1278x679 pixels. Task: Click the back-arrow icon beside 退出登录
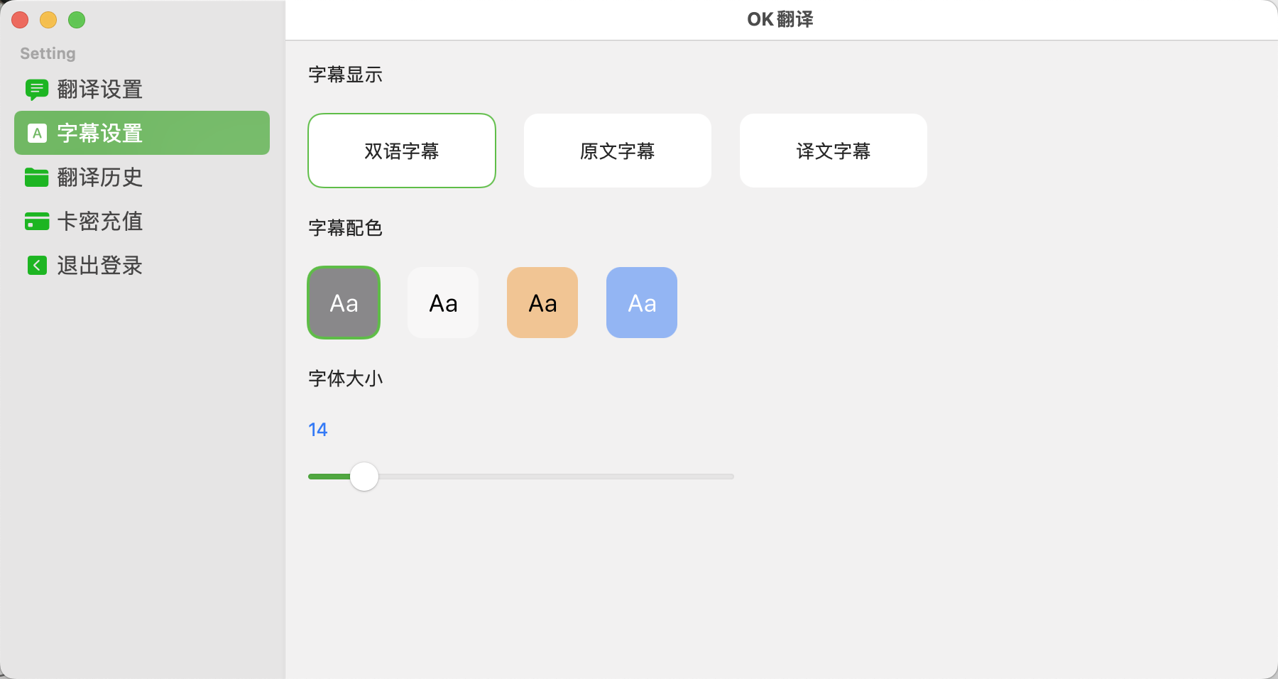pyautogui.click(x=37, y=265)
